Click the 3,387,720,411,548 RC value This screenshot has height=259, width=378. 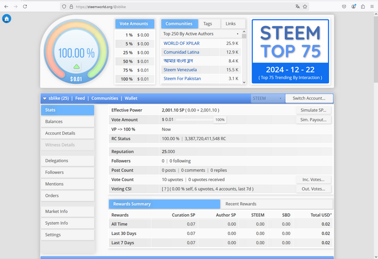[x=205, y=139]
